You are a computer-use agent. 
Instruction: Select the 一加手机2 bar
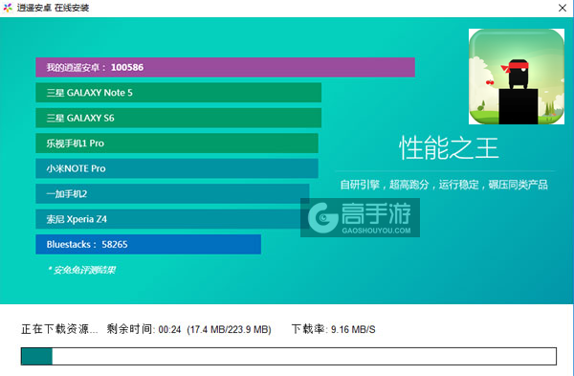pos(172,193)
